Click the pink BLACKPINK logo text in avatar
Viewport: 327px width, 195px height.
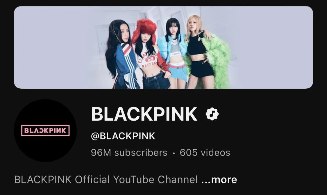tap(45, 130)
